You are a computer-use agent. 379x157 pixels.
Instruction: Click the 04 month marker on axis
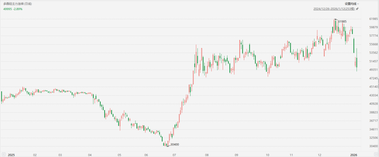[90, 154]
